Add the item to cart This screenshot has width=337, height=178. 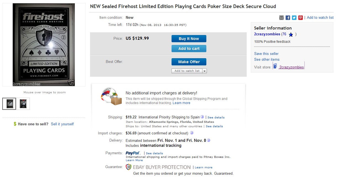[189, 49]
